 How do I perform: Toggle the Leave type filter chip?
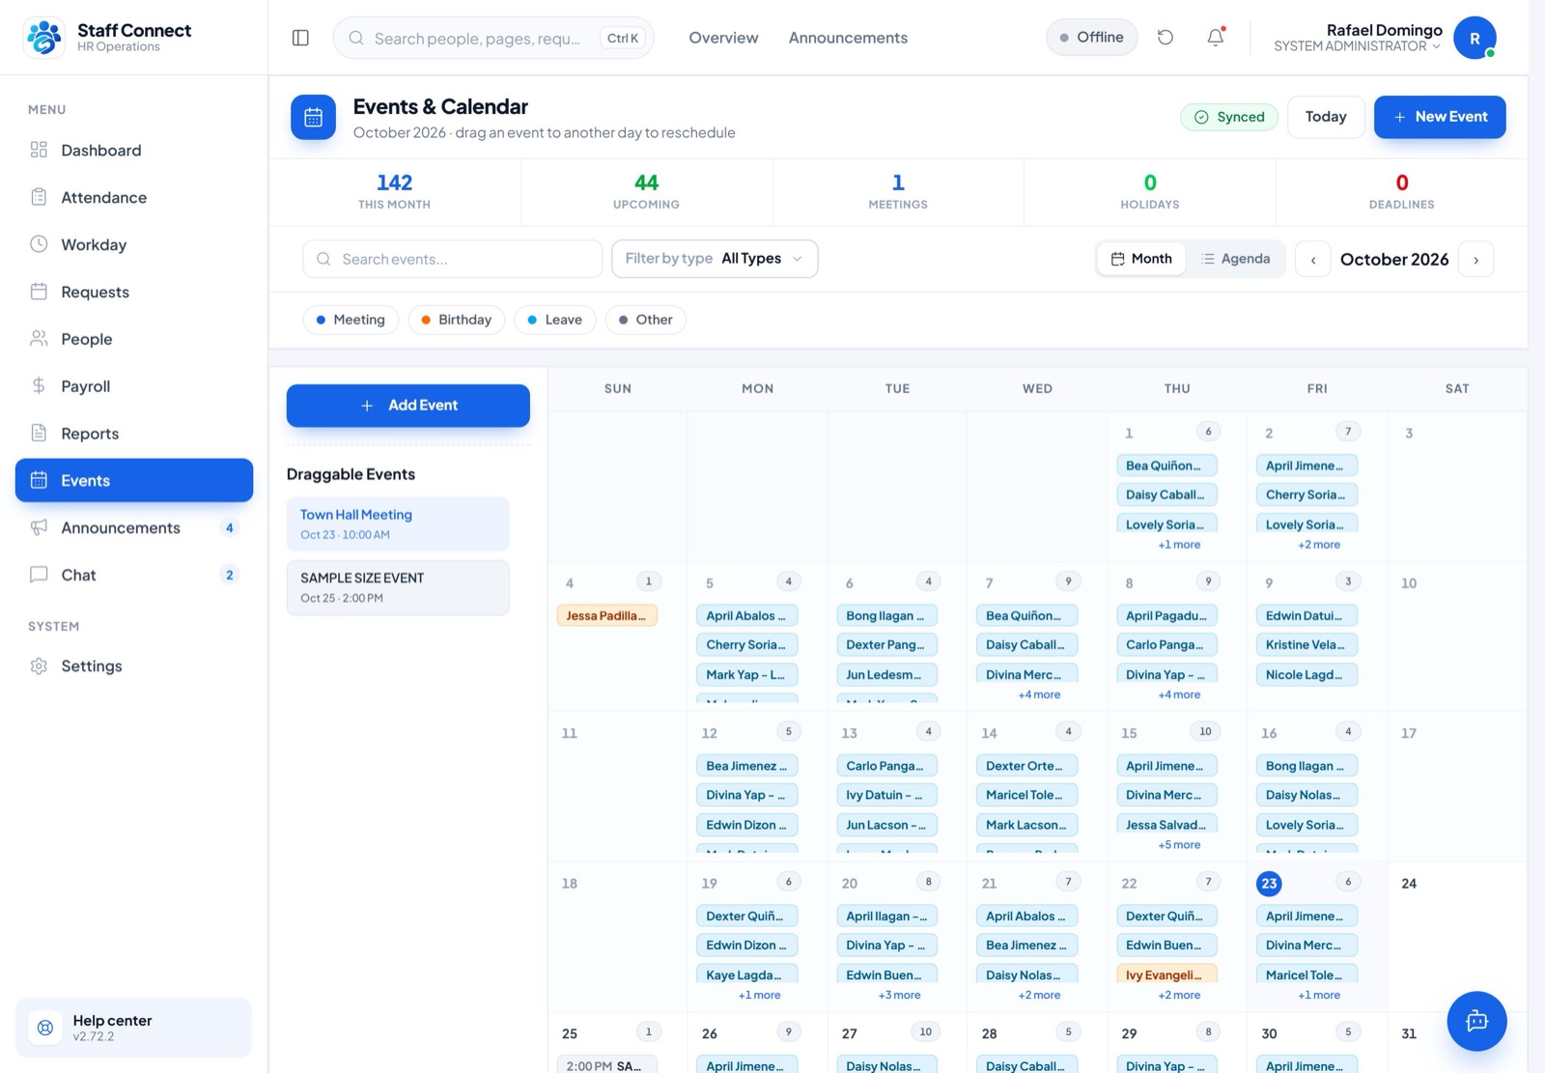(555, 320)
